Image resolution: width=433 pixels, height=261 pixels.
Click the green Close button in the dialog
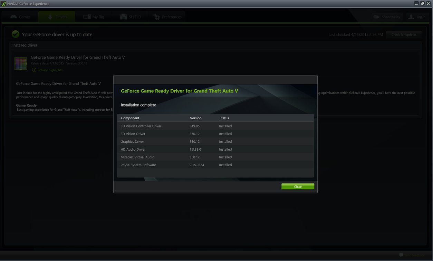coord(298,187)
